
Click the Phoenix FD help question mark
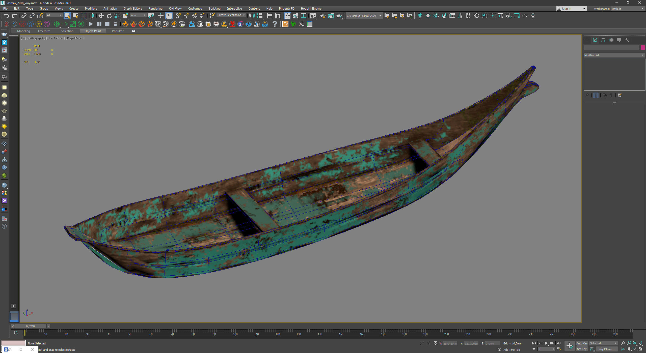pos(275,24)
